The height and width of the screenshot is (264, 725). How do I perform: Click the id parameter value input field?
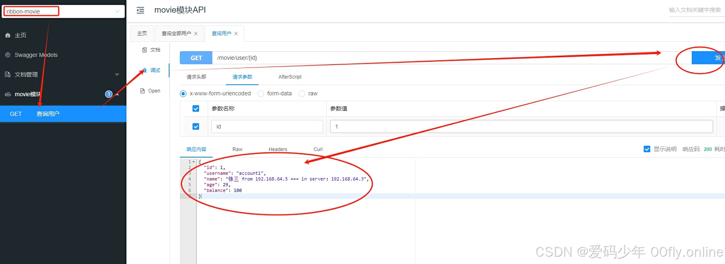point(521,126)
